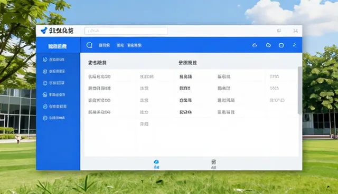Select the sidebar header title at top
338x194 pixels.
[x=58, y=46]
